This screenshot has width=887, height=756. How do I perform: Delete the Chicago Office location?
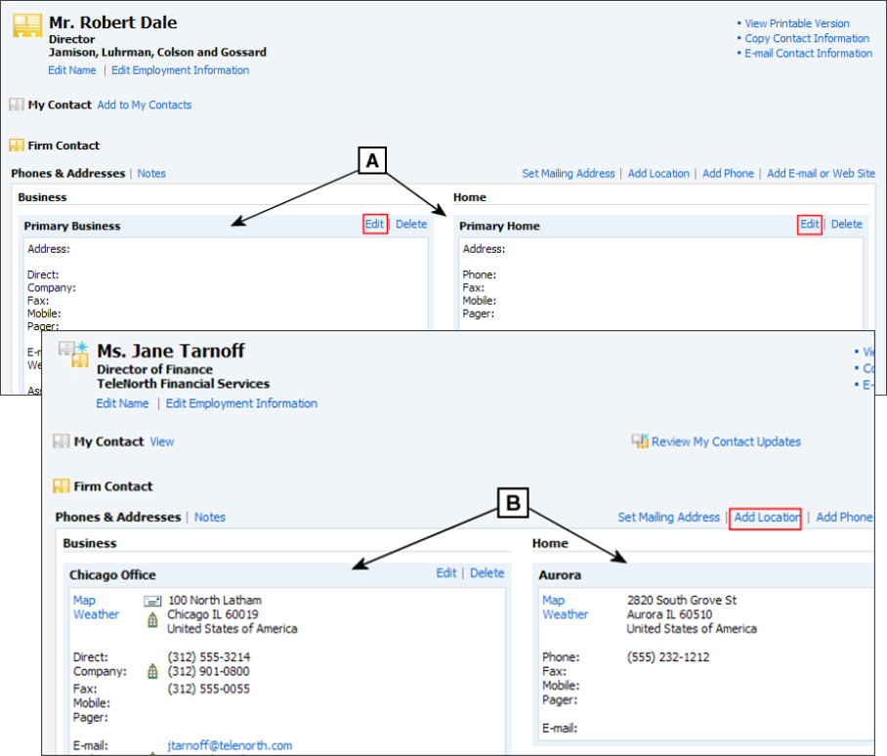coord(487,572)
